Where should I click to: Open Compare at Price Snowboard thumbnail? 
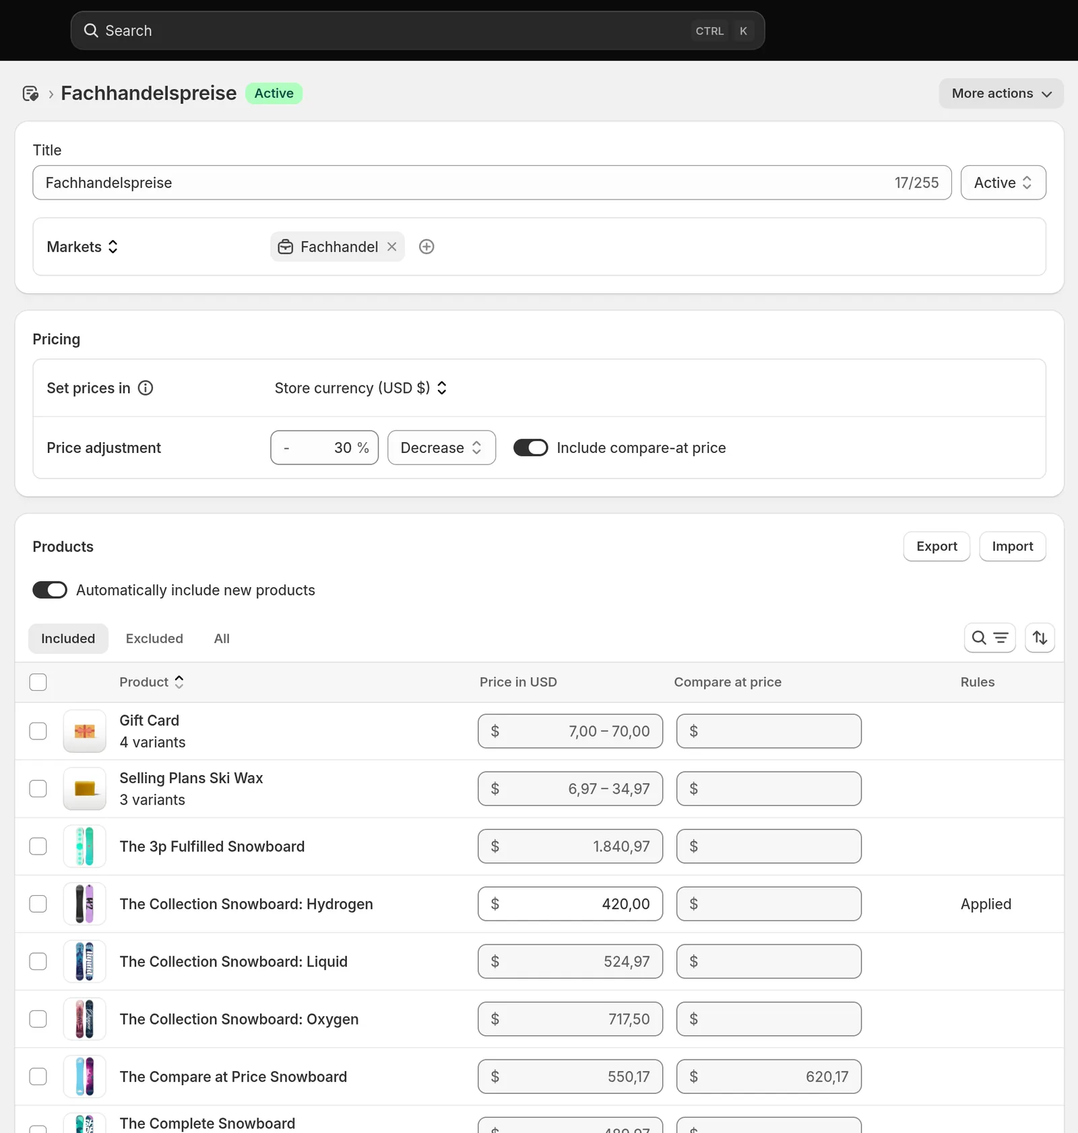point(85,1077)
